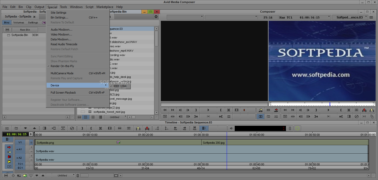Screen dimensions: 378x180
Task: Open Untitled timeline view dropdown
Action: 64,176
